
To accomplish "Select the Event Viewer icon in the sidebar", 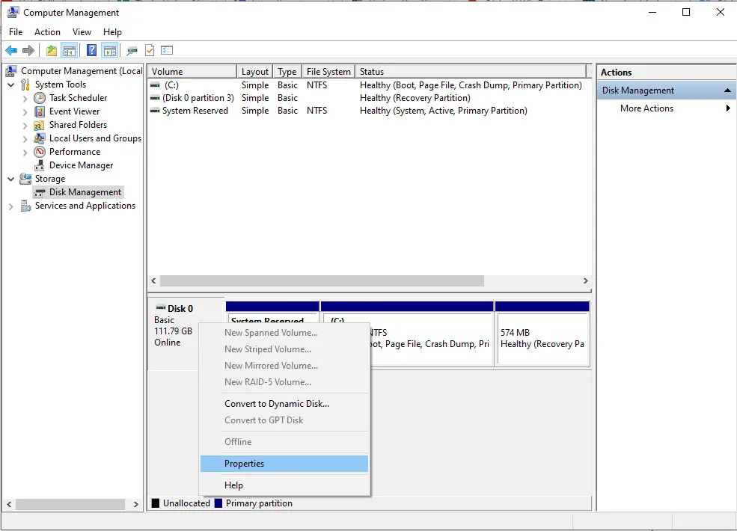I will [x=39, y=111].
